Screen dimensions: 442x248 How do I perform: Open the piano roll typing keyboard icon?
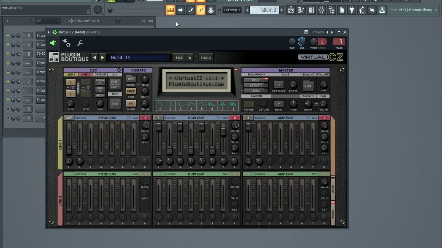(170, 10)
